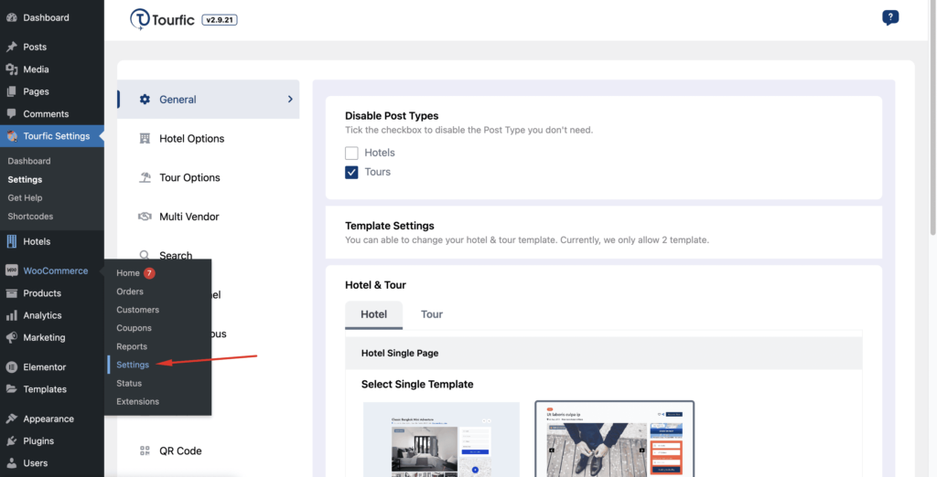
Task: Click the Tour Options beach icon
Action: 145,177
